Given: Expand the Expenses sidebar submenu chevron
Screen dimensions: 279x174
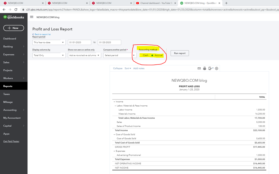Looking at the screenshot, I should point(24,54).
